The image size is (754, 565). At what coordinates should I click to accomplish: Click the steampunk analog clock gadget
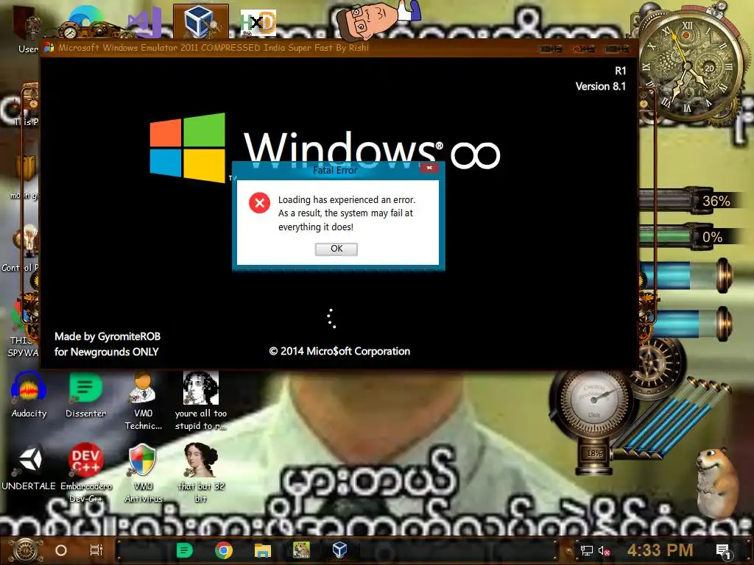687,67
